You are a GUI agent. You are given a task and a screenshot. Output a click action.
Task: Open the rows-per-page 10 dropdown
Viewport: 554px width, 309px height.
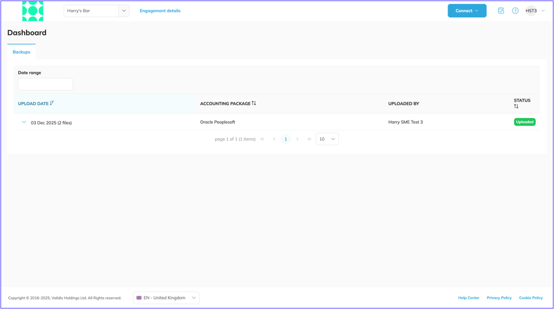(x=327, y=139)
